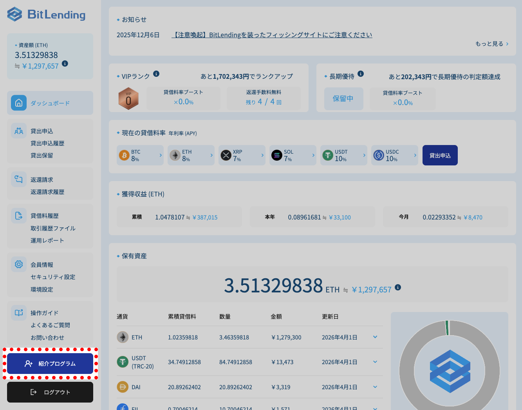Image resolution: width=522 pixels, height=410 pixels.
Task: Open お問い合わせ in sidebar
Action: pos(47,337)
